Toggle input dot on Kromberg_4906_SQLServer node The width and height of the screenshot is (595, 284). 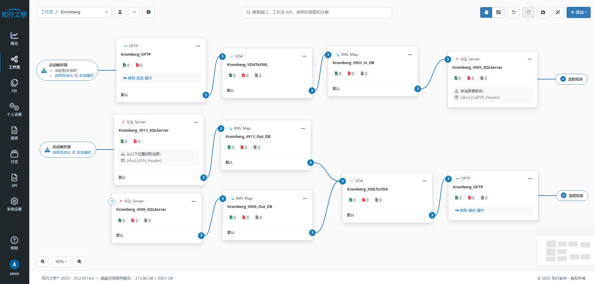coord(112,201)
